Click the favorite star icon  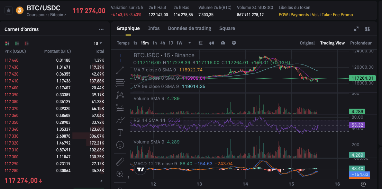9,10
